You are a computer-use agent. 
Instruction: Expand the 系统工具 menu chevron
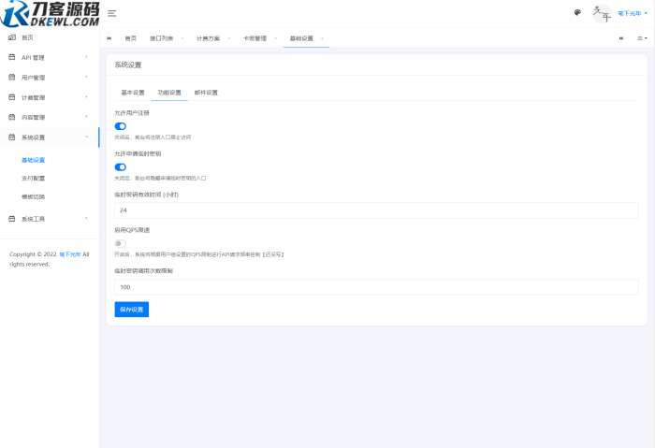point(86,219)
